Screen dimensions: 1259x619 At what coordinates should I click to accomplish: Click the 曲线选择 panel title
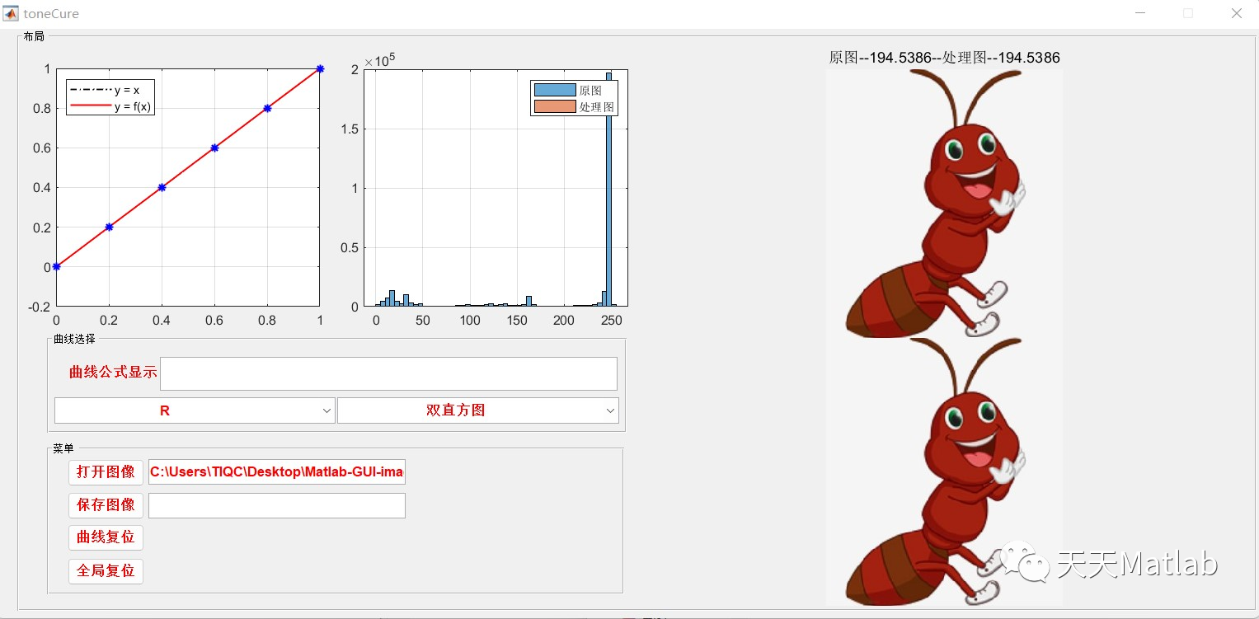[x=74, y=339]
